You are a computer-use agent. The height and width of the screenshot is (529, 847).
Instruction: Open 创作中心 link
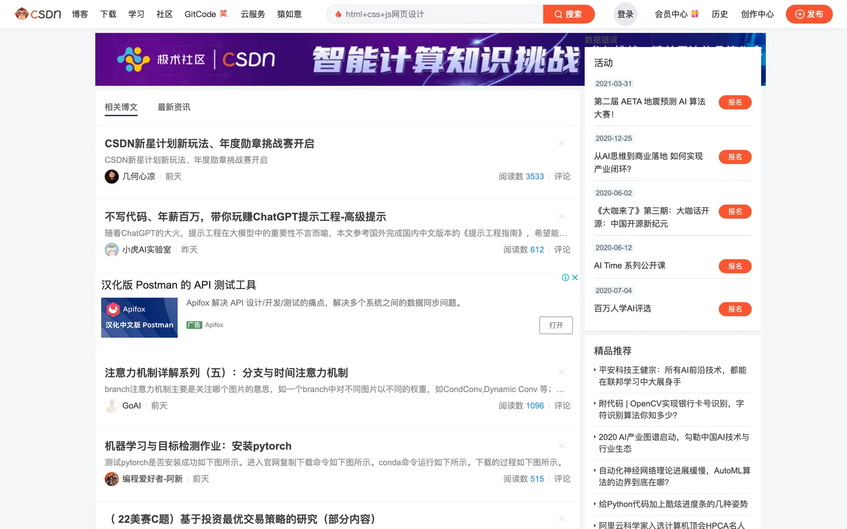coord(758,14)
